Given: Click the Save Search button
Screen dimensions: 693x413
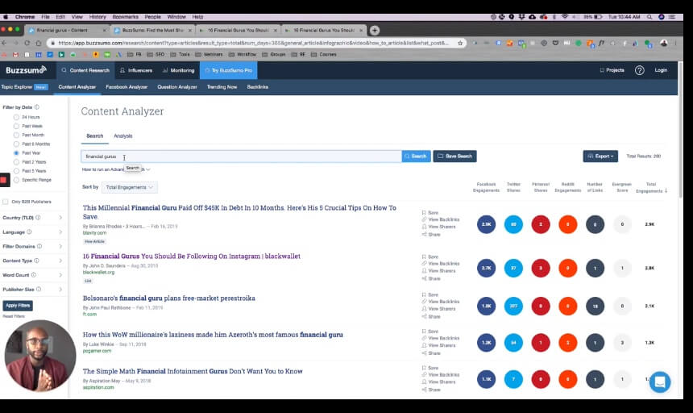Looking at the screenshot, I should point(454,156).
